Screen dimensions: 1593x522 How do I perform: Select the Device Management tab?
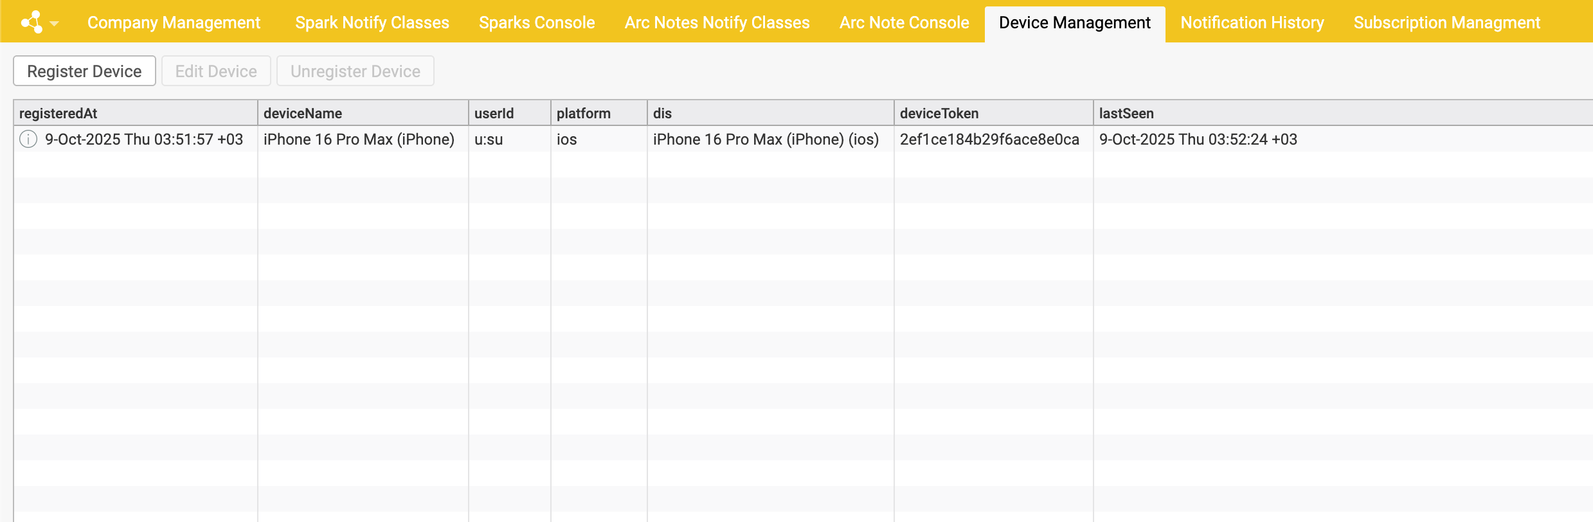coord(1074,22)
